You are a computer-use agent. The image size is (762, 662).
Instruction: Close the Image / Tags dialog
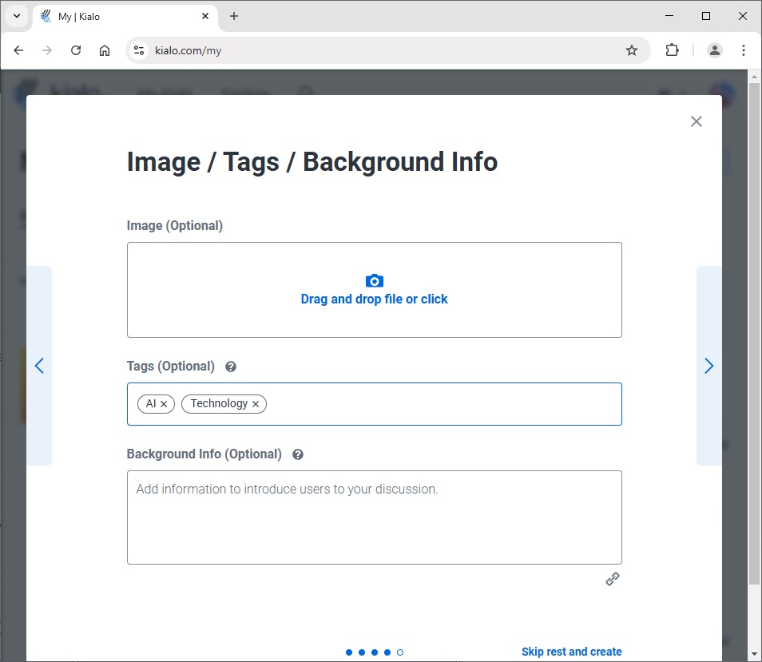tap(696, 121)
